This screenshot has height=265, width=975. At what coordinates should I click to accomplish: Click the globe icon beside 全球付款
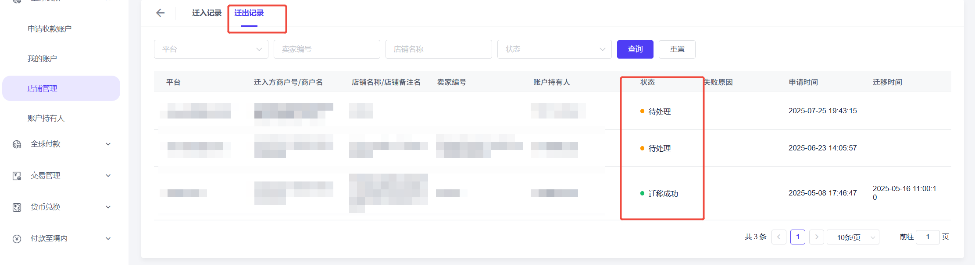tap(17, 144)
